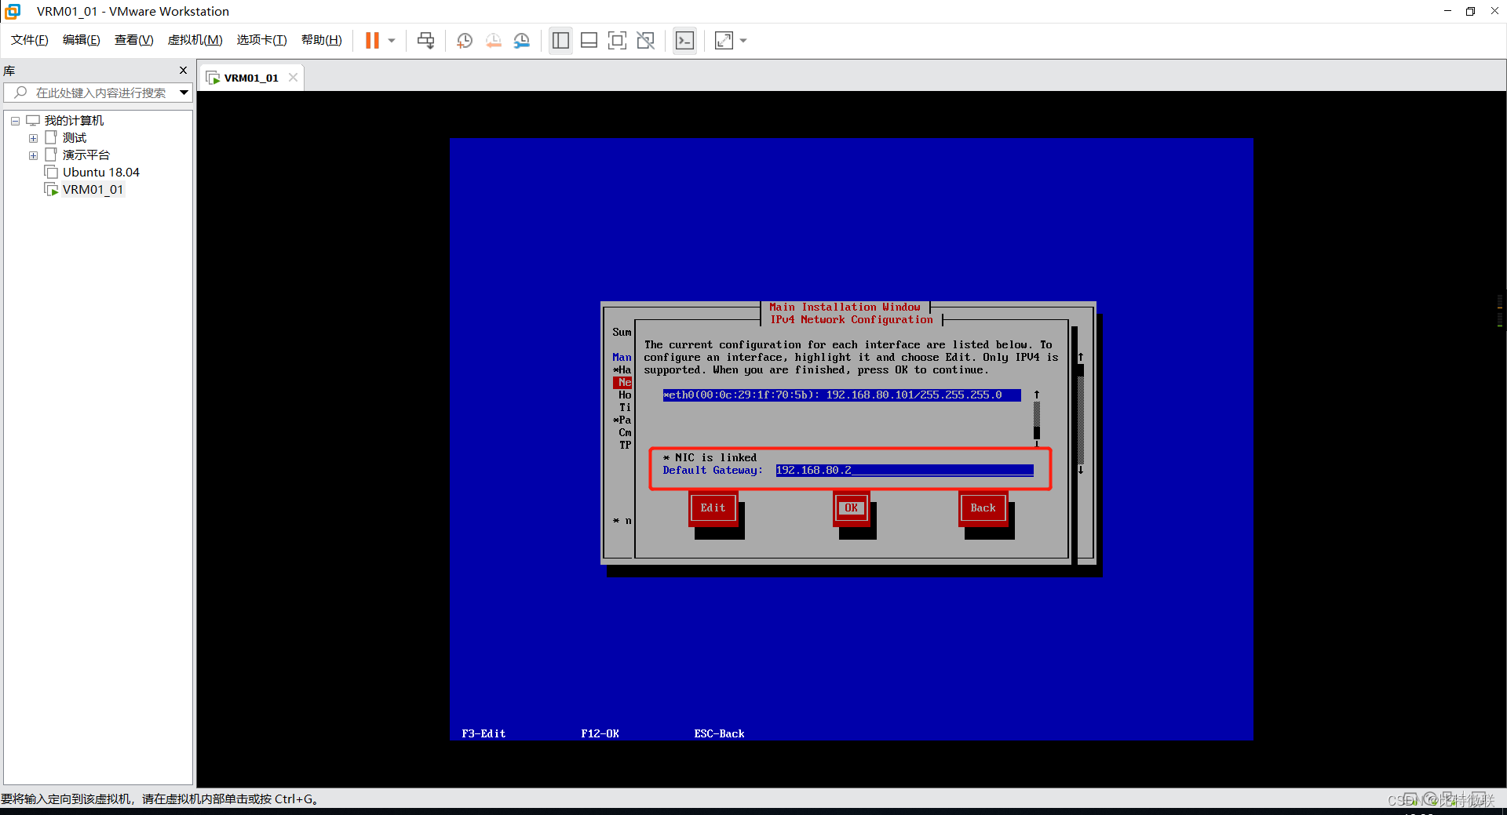Click the highlighted Ne menu entry

coord(622,383)
